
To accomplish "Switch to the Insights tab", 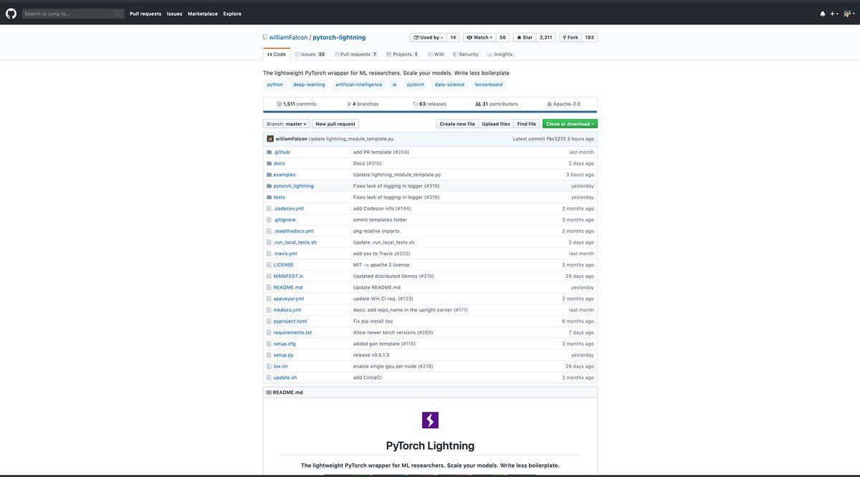I will tap(500, 54).
